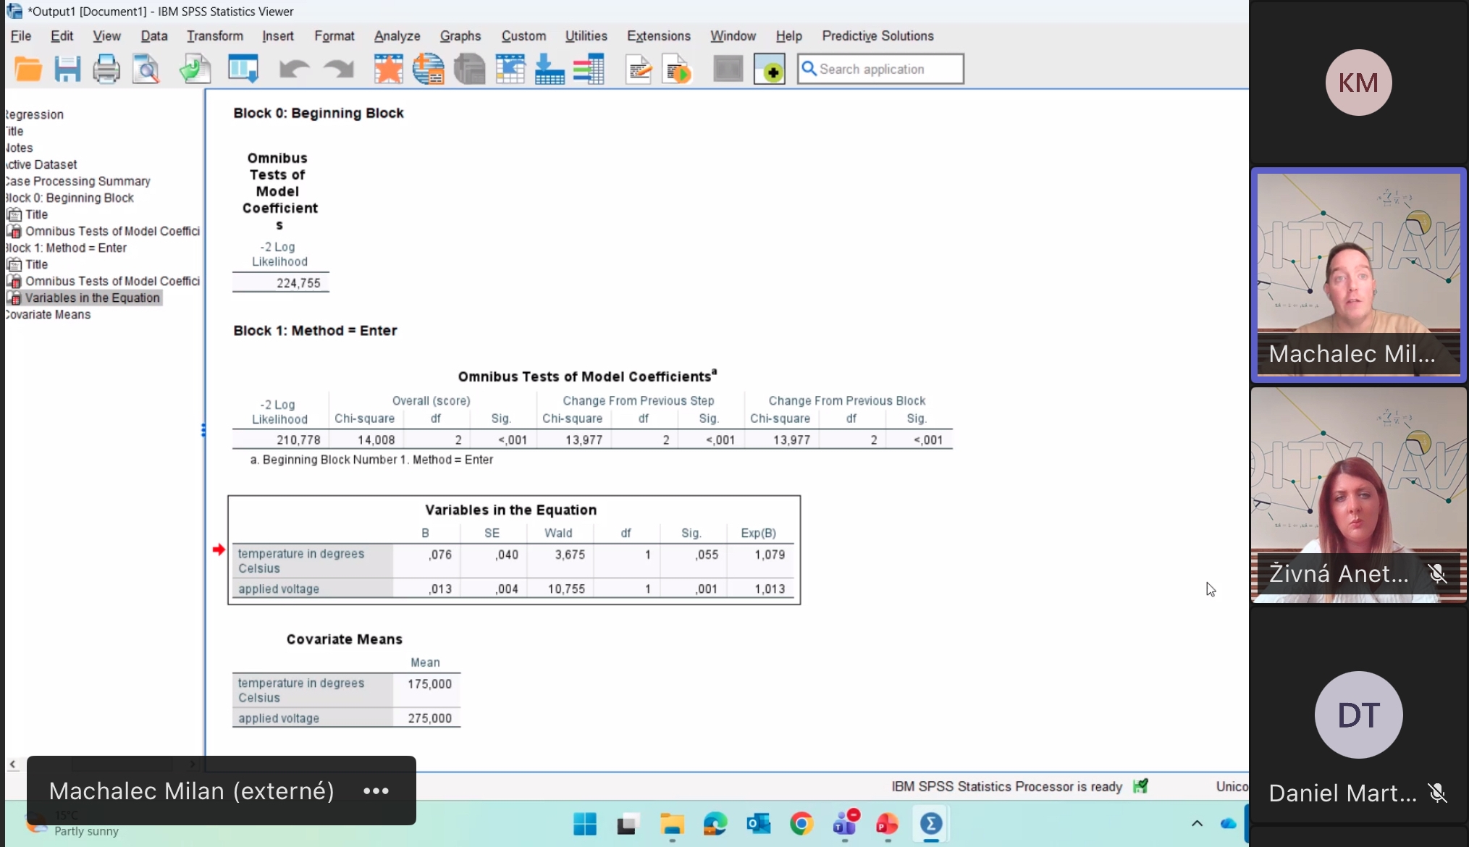Viewport: 1469px width, 847px height.
Task: Click the orange star Go to Data icon
Action: tap(389, 69)
